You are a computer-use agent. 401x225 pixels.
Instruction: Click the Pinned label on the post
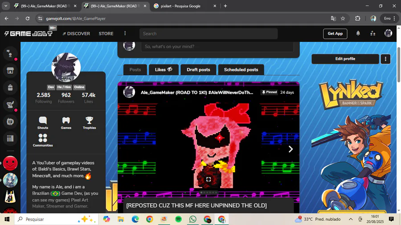(x=269, y=92)
